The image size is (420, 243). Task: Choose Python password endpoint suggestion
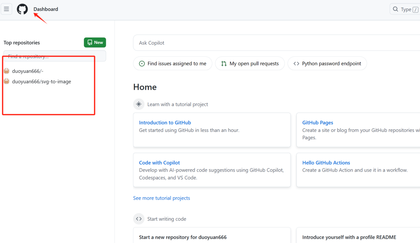tap(327, 64)
